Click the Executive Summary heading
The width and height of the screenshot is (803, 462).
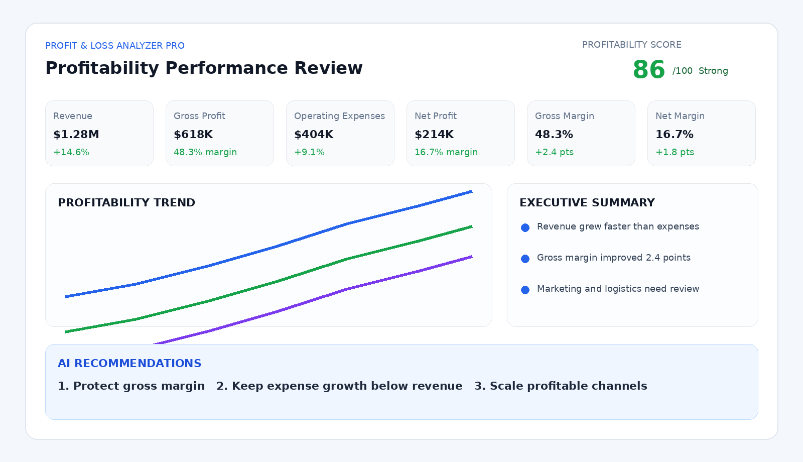coord(587,203)
